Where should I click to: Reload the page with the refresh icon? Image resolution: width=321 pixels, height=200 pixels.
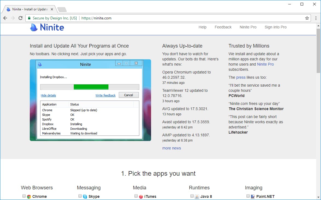tap(20, 18)
